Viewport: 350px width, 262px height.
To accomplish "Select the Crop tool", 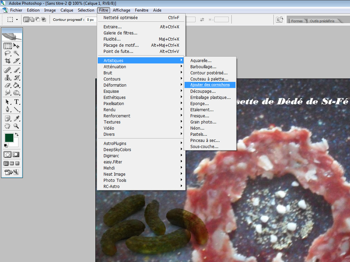I will (8, 61).
